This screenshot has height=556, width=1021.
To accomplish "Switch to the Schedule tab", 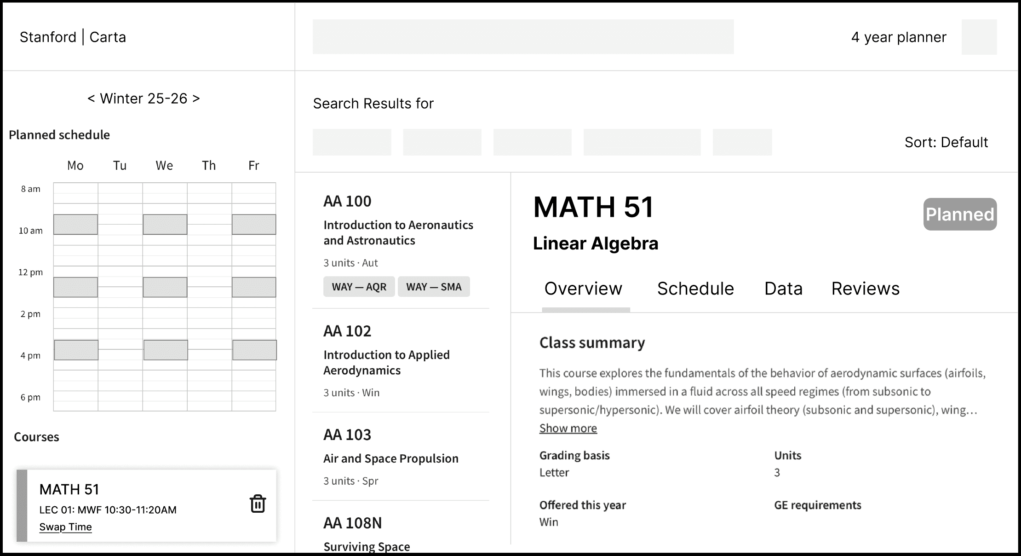I will [x=695, y=289].
